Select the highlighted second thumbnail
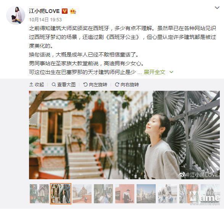224x209 pixels. 61,194
